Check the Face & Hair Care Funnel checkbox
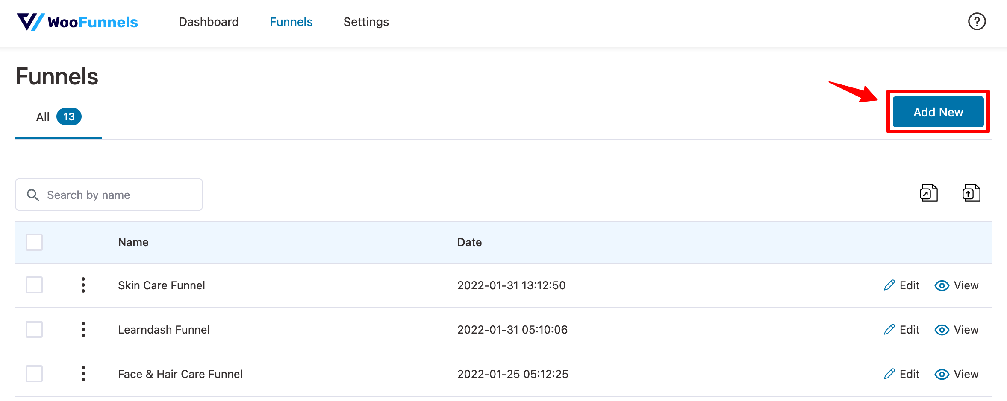The image size is (1007, 401). click(x=34, y=374)
